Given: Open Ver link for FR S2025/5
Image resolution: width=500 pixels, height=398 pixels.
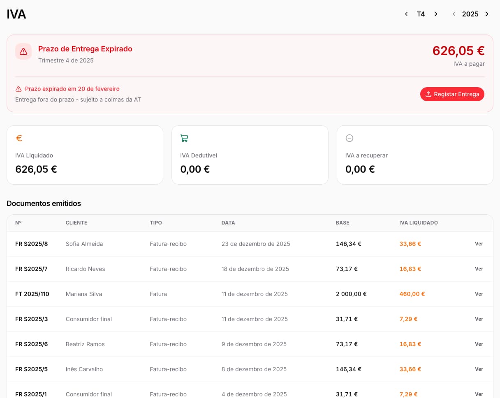Looking at the screenshot, I should pos(479,369).
